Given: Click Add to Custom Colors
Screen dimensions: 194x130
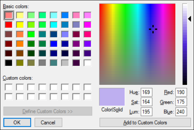Looking at the screenshot, I should coord(145,122).
